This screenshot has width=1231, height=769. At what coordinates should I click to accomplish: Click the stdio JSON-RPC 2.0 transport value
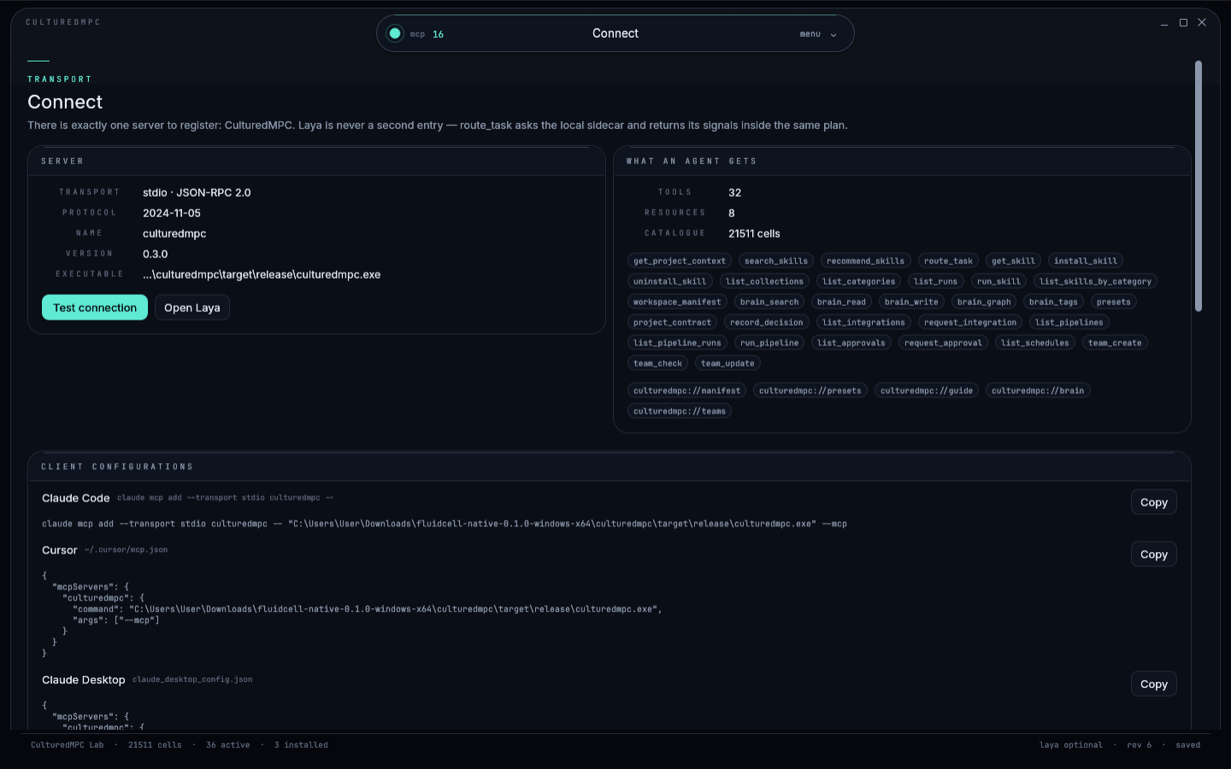(197, 192)
